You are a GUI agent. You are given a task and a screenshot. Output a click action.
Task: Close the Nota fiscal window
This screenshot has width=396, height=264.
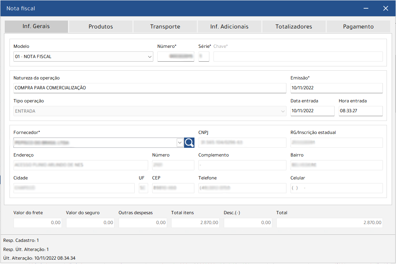[385, 8]
